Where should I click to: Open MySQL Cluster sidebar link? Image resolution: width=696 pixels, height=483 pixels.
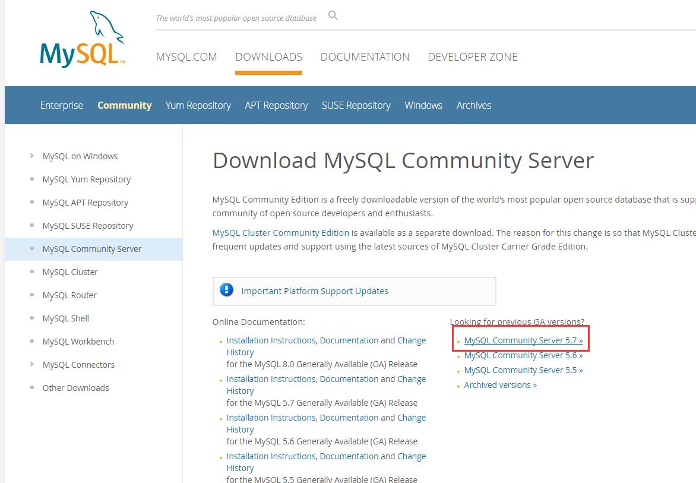click(x=70, y=272)
